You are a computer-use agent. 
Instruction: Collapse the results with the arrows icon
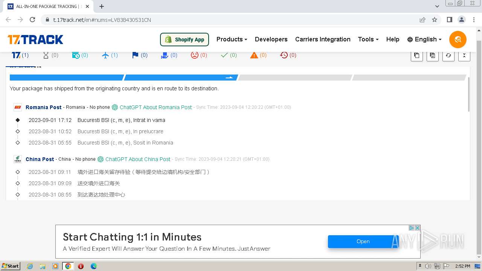[x=464, y=55]
